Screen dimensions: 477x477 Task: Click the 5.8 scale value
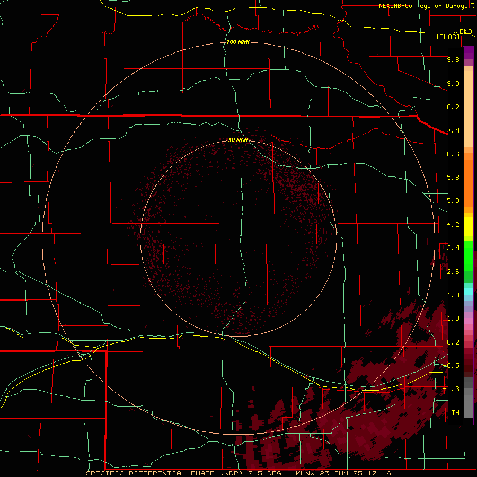click(453, 178)
